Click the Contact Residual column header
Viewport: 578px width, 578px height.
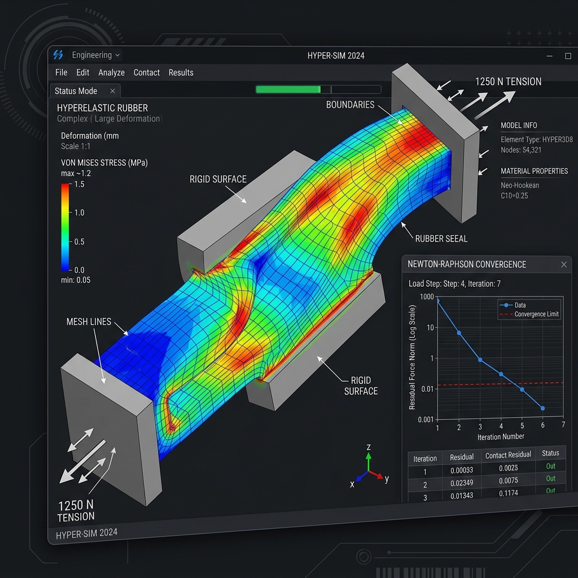tap(508, 456)
